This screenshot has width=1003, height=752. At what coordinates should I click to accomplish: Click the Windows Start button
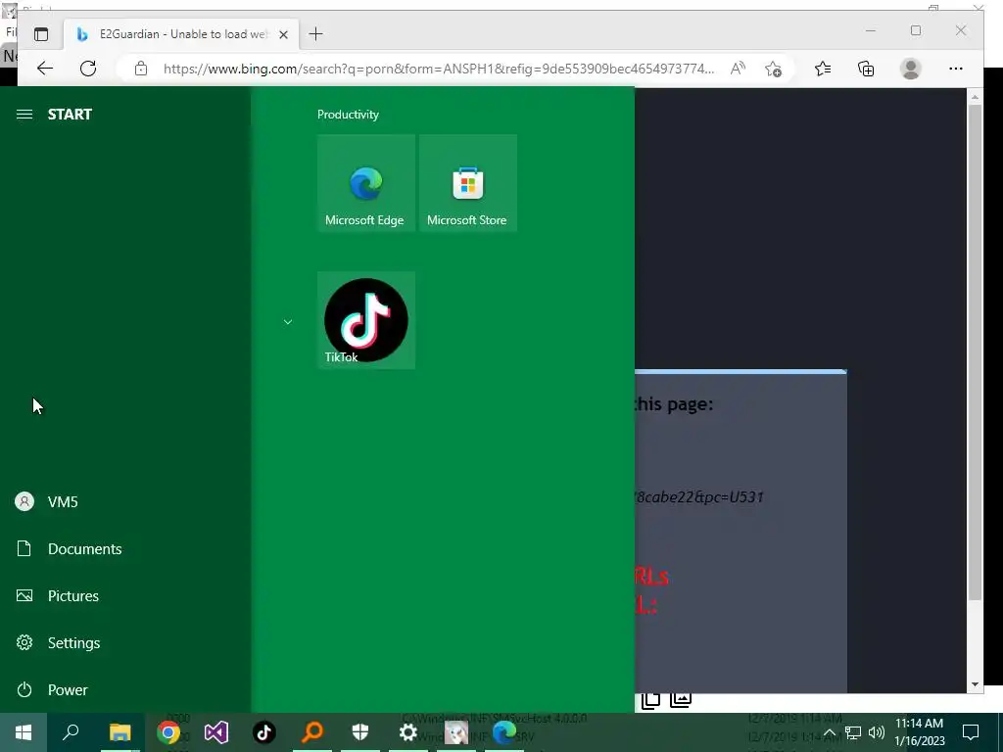24,732
